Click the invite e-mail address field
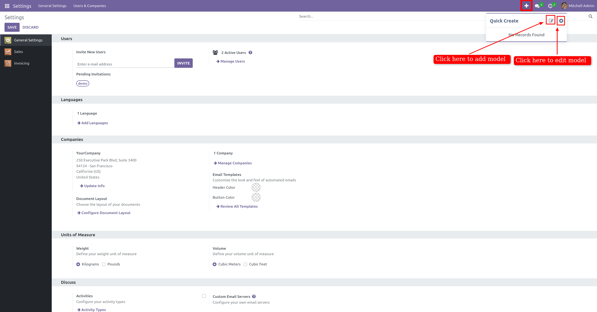597x312 pixels. (x=125, y=64)
